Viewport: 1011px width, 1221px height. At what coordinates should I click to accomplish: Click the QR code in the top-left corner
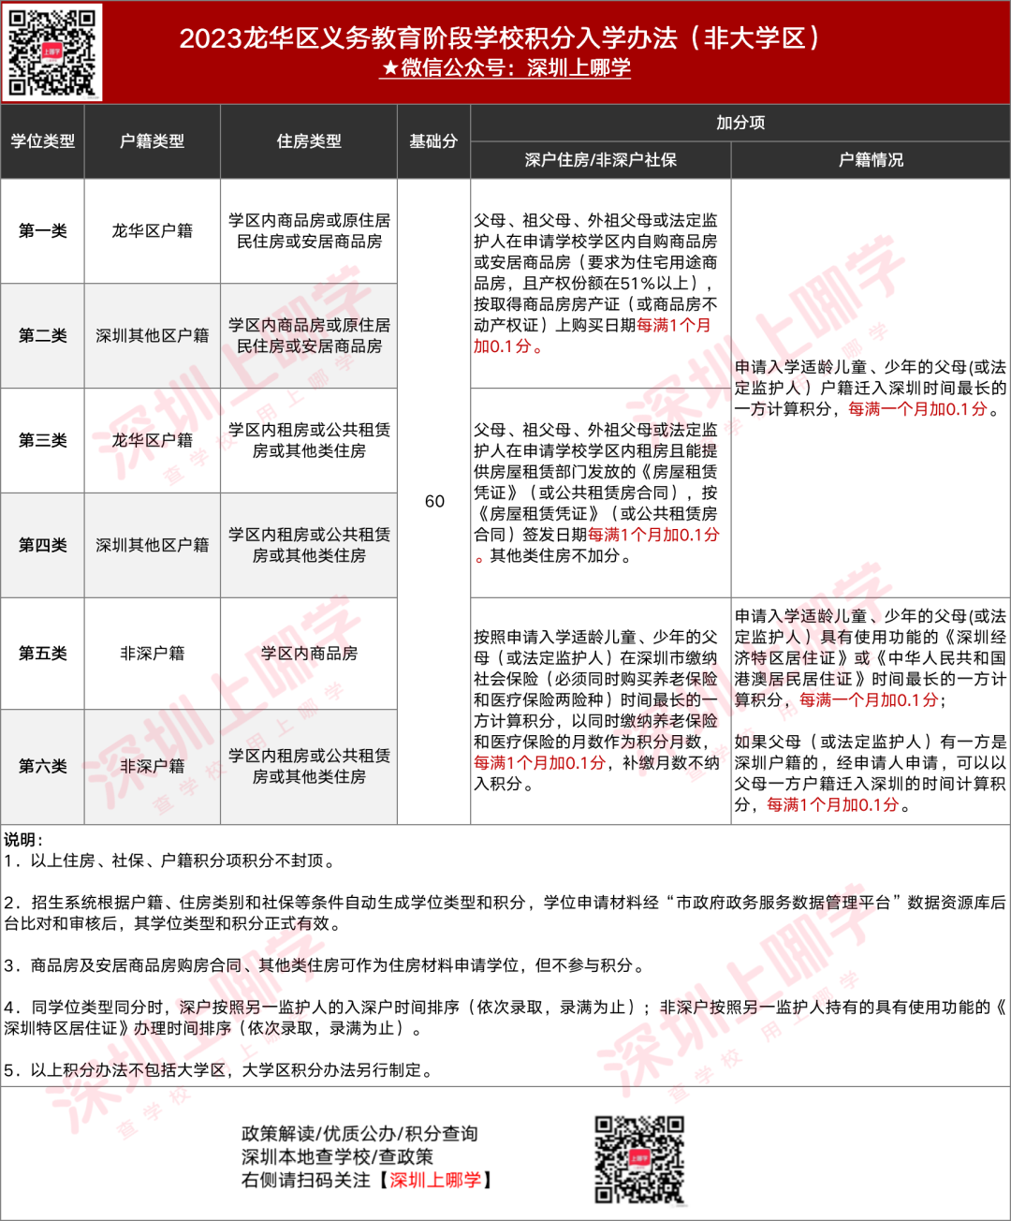pyautogui.click(x=52, y=51)
